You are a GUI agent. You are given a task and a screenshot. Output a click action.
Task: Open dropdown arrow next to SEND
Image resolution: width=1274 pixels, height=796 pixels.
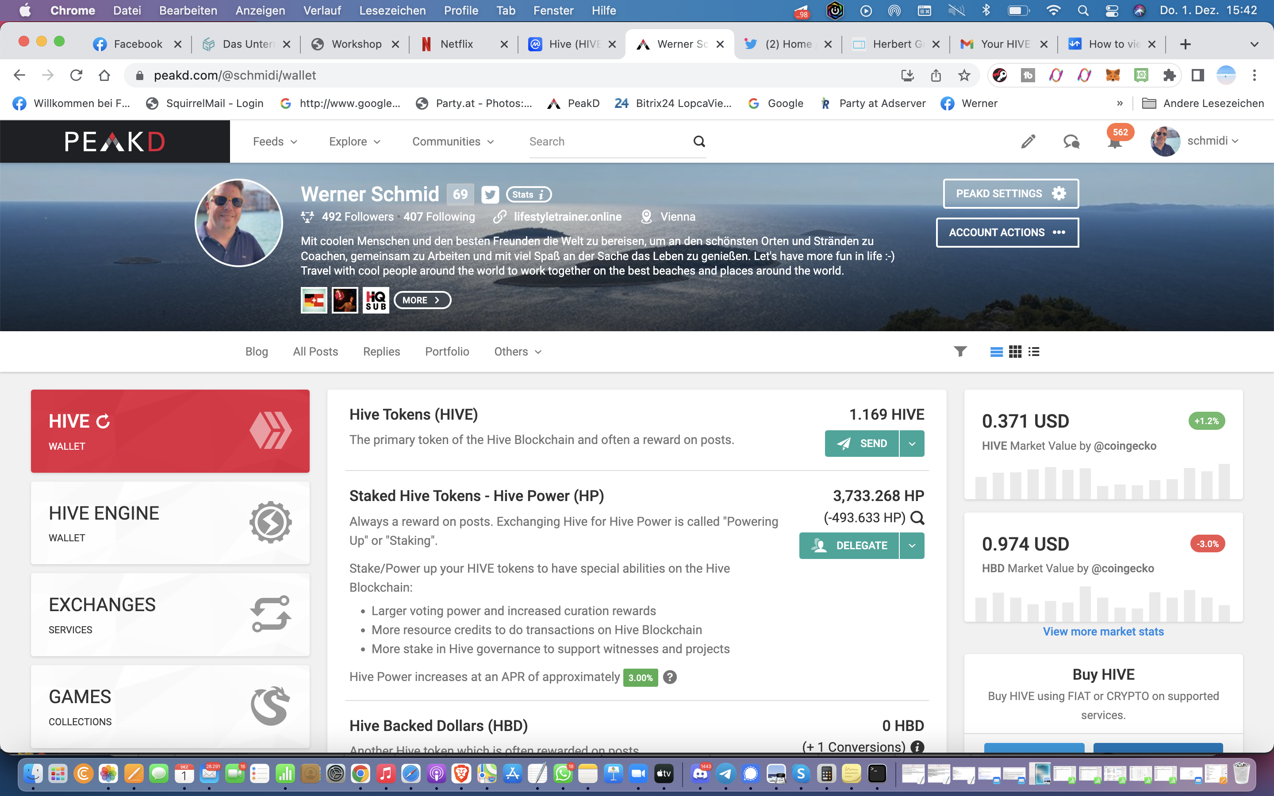pos(912,443)
